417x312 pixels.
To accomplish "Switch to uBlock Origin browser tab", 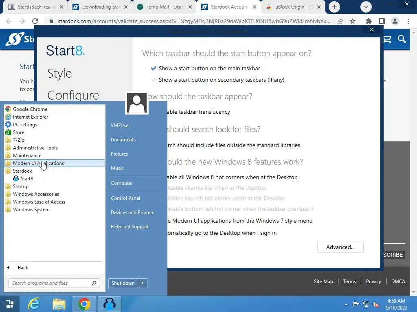I will [293, 7].
